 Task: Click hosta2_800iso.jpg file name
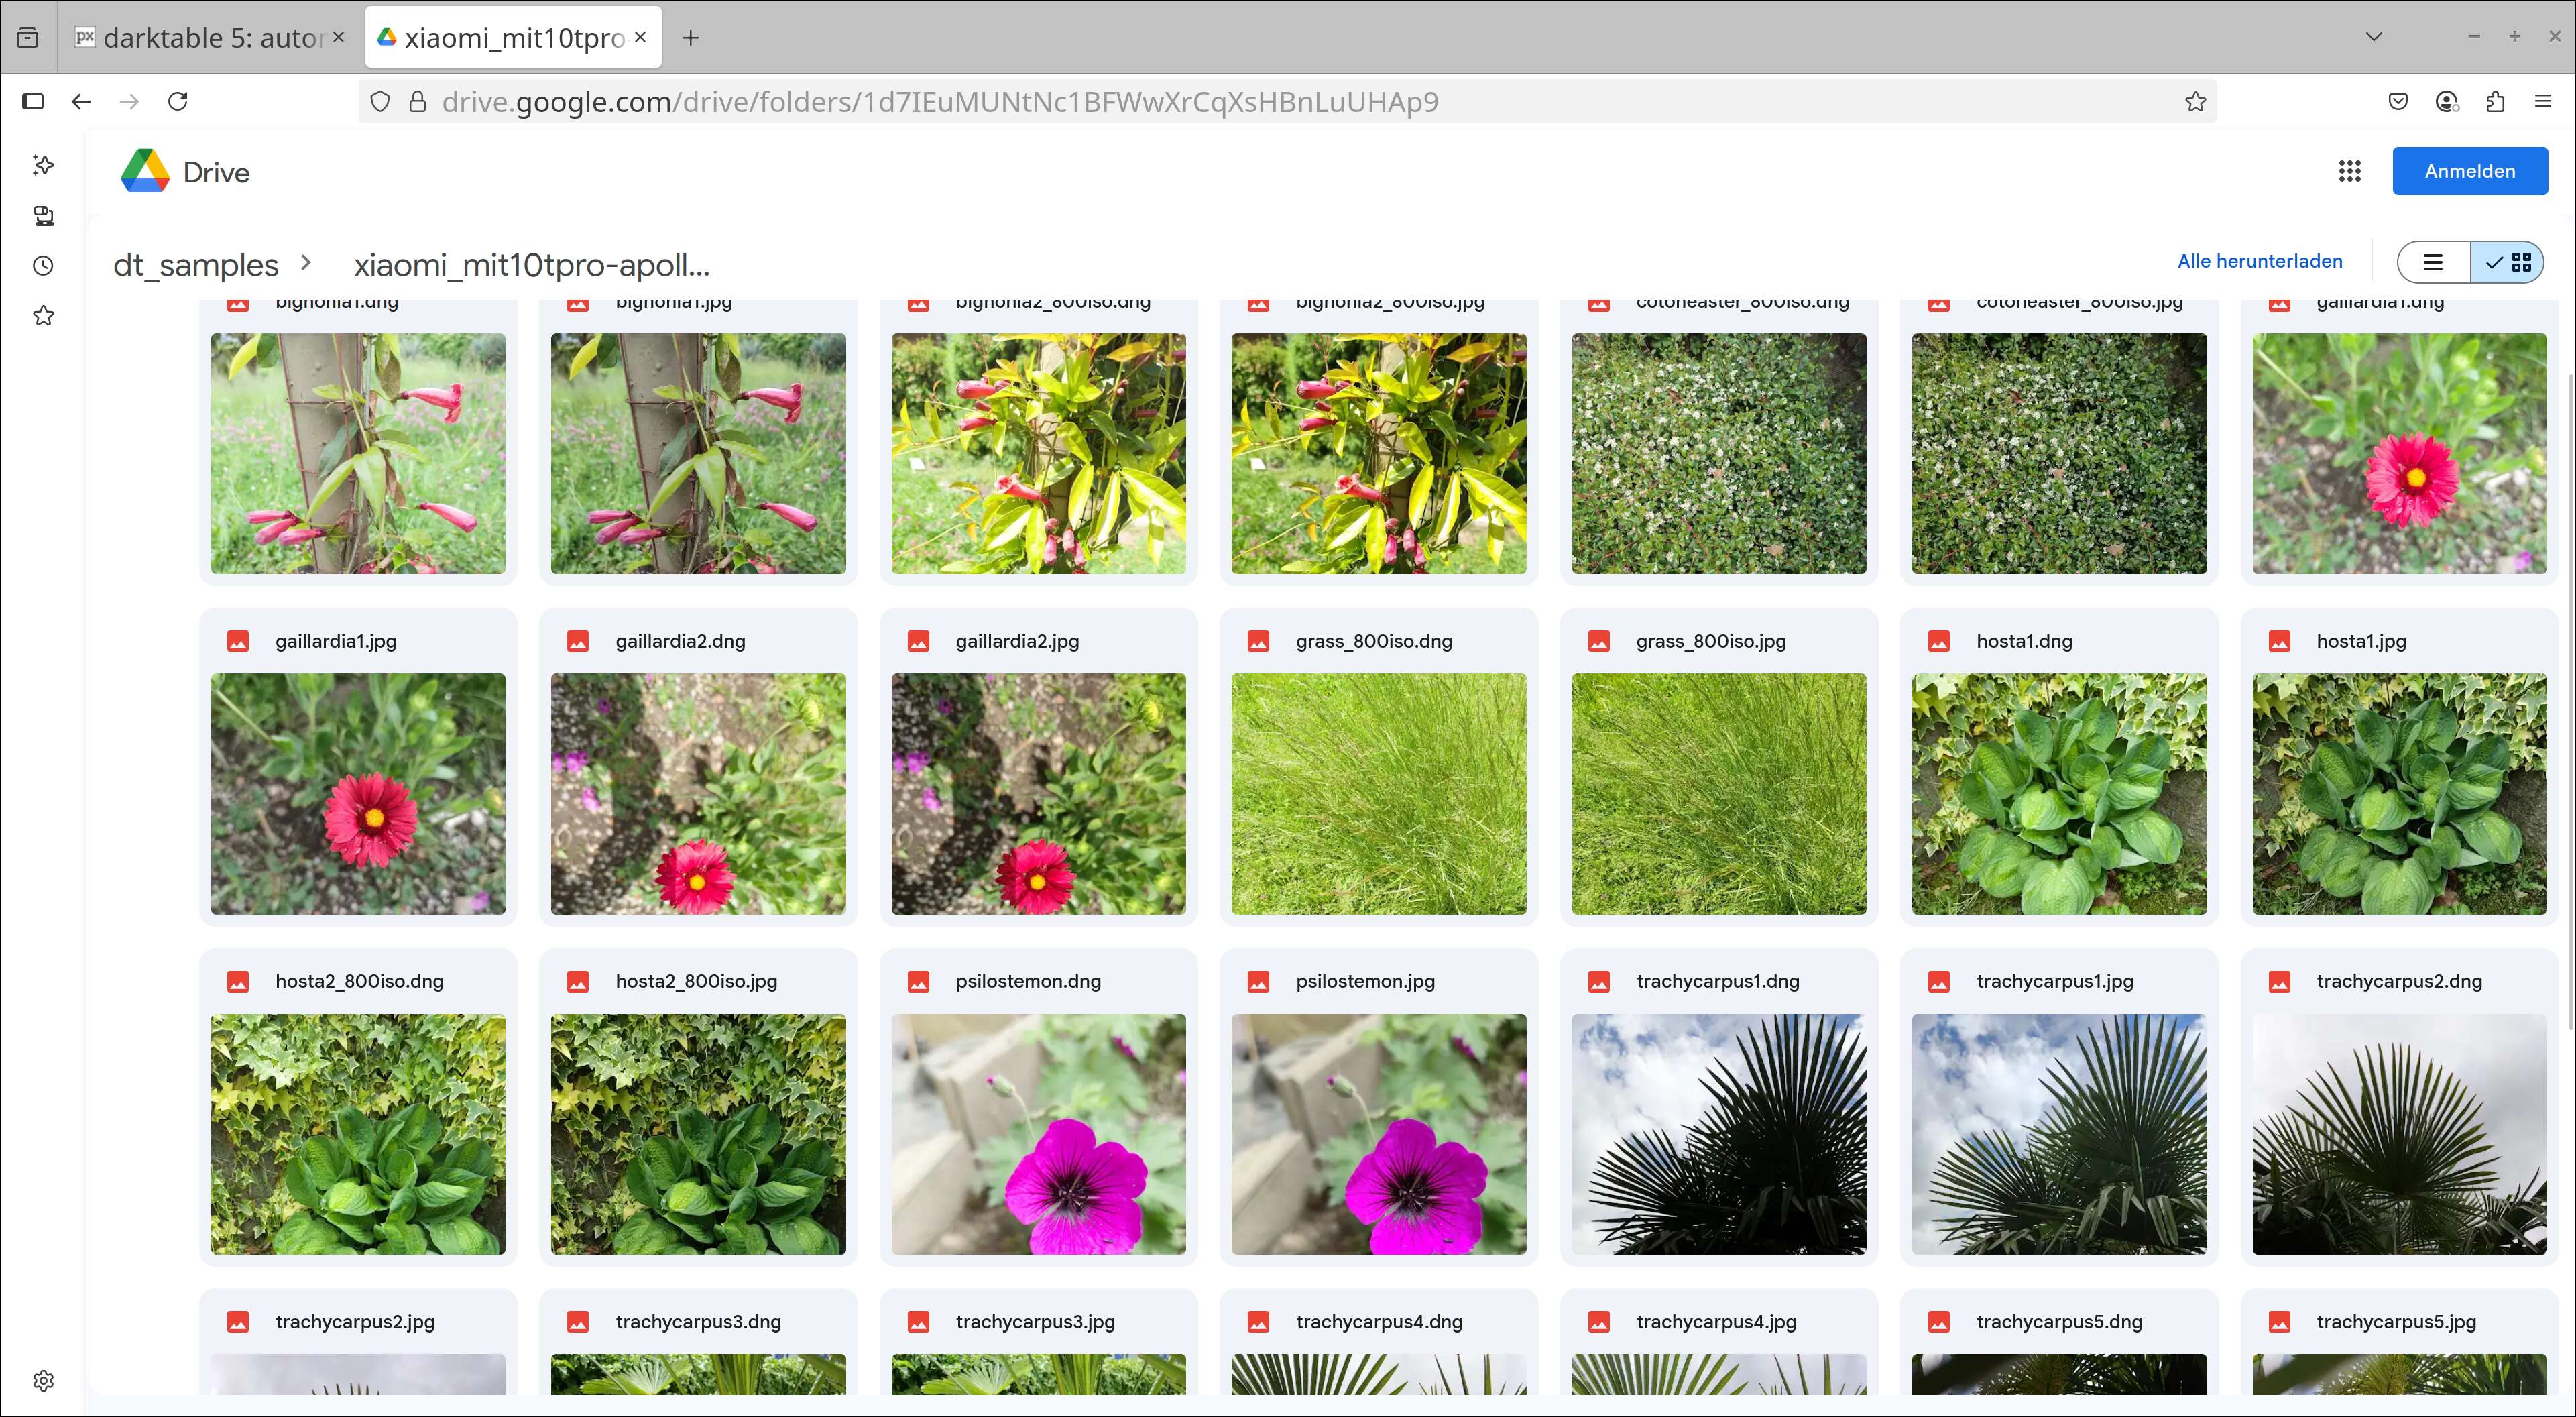coord(696,981)
